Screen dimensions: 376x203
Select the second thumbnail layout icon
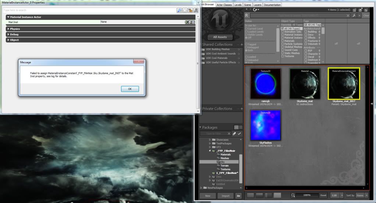coord(259,195)
